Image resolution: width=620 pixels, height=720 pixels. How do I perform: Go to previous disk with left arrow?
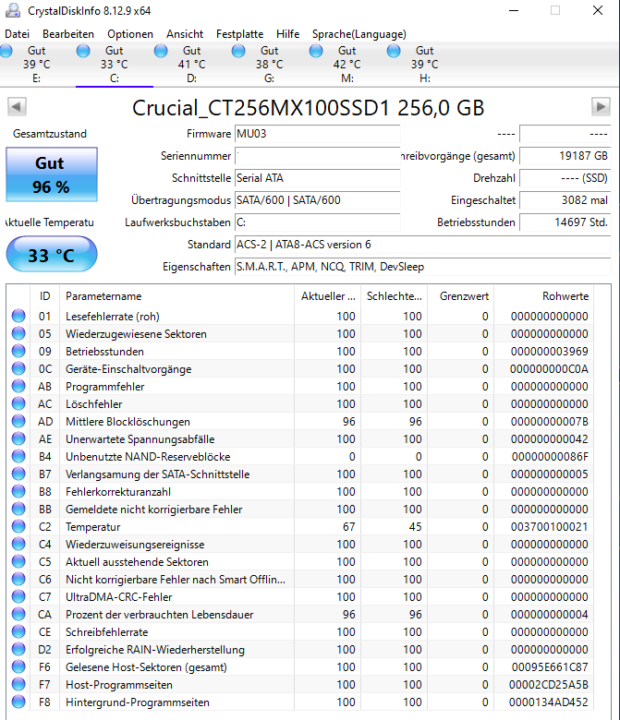coord(17,107)
